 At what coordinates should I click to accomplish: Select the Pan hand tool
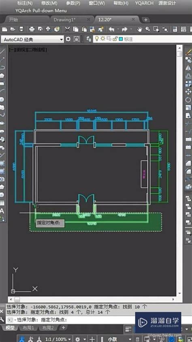point(139,29)
